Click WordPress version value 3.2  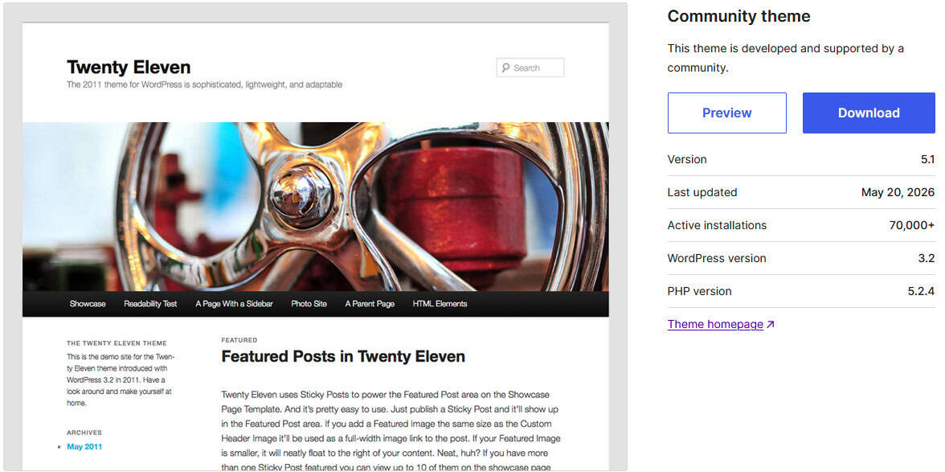pos(927,258)
